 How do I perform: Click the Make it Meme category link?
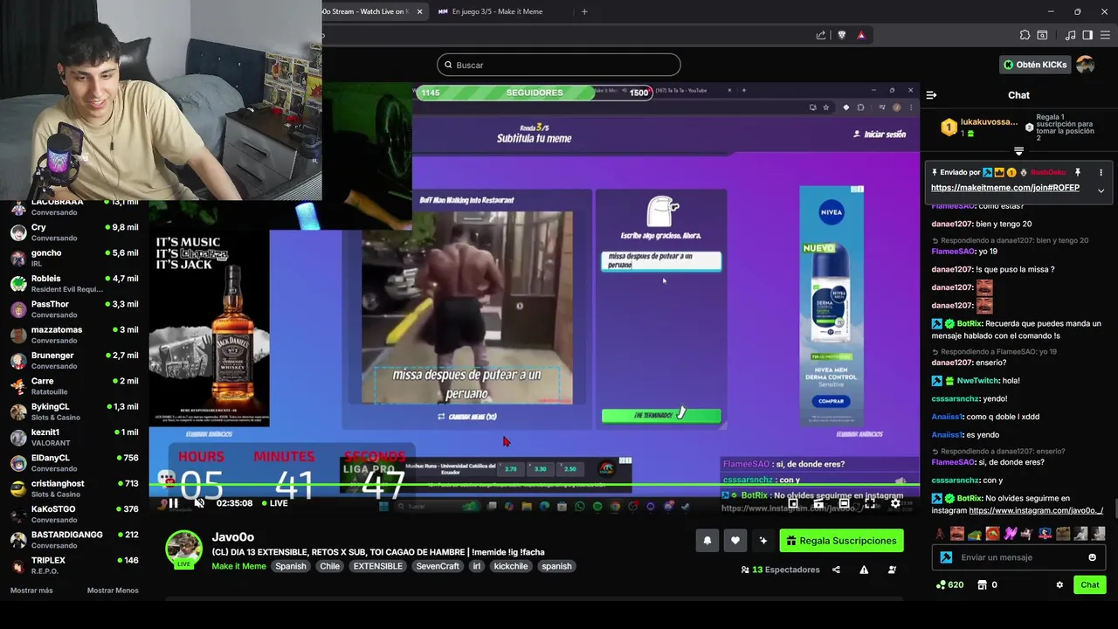tap(238, 566)
